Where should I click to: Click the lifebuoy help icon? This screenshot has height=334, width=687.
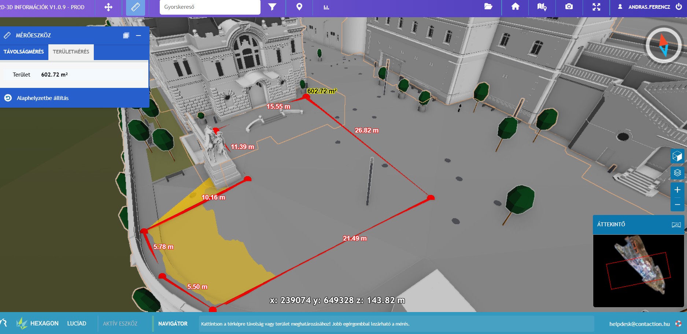[x=678, y=324]
